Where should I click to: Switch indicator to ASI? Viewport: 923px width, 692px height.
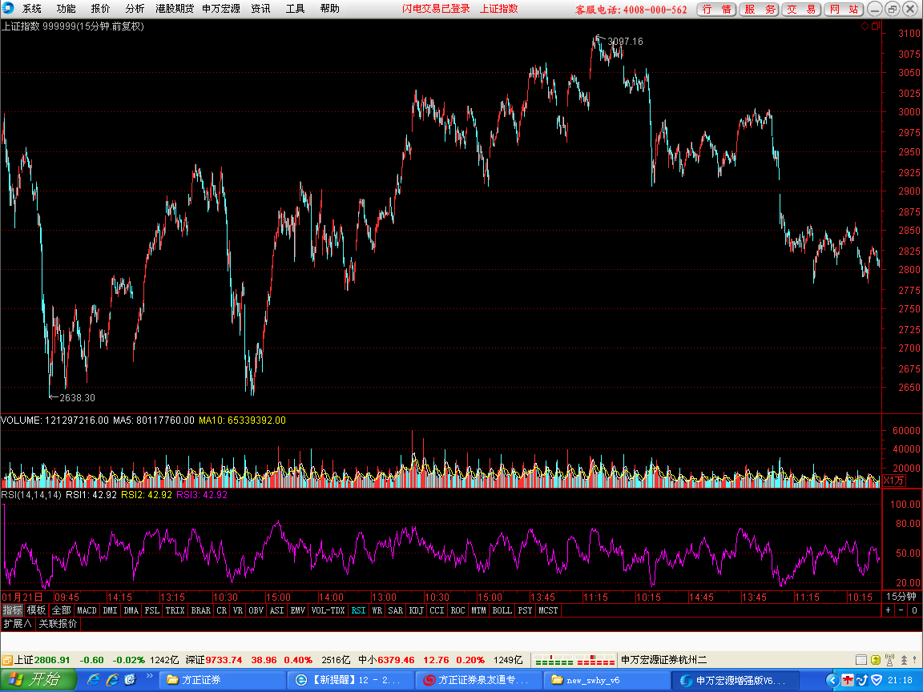276,610
